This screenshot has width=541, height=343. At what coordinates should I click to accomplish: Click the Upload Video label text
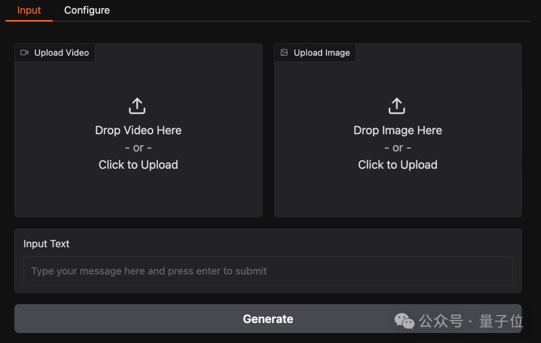point(61,53)
